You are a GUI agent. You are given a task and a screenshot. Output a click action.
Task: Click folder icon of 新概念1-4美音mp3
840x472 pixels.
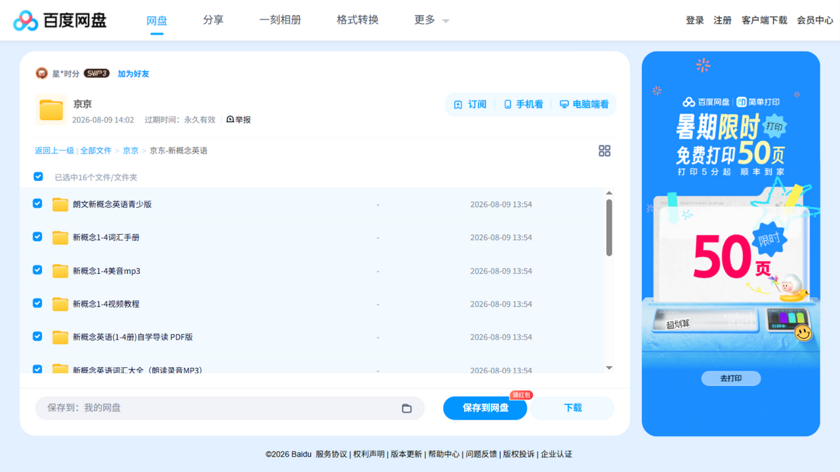(60, 271)
